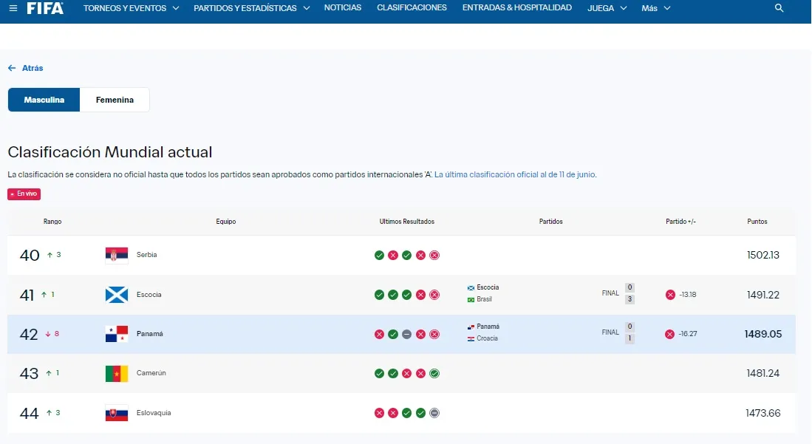The width and height of the screenshot is (812, 444).
Task: Click Panamá's first red result icon
Action: [379, 334]
